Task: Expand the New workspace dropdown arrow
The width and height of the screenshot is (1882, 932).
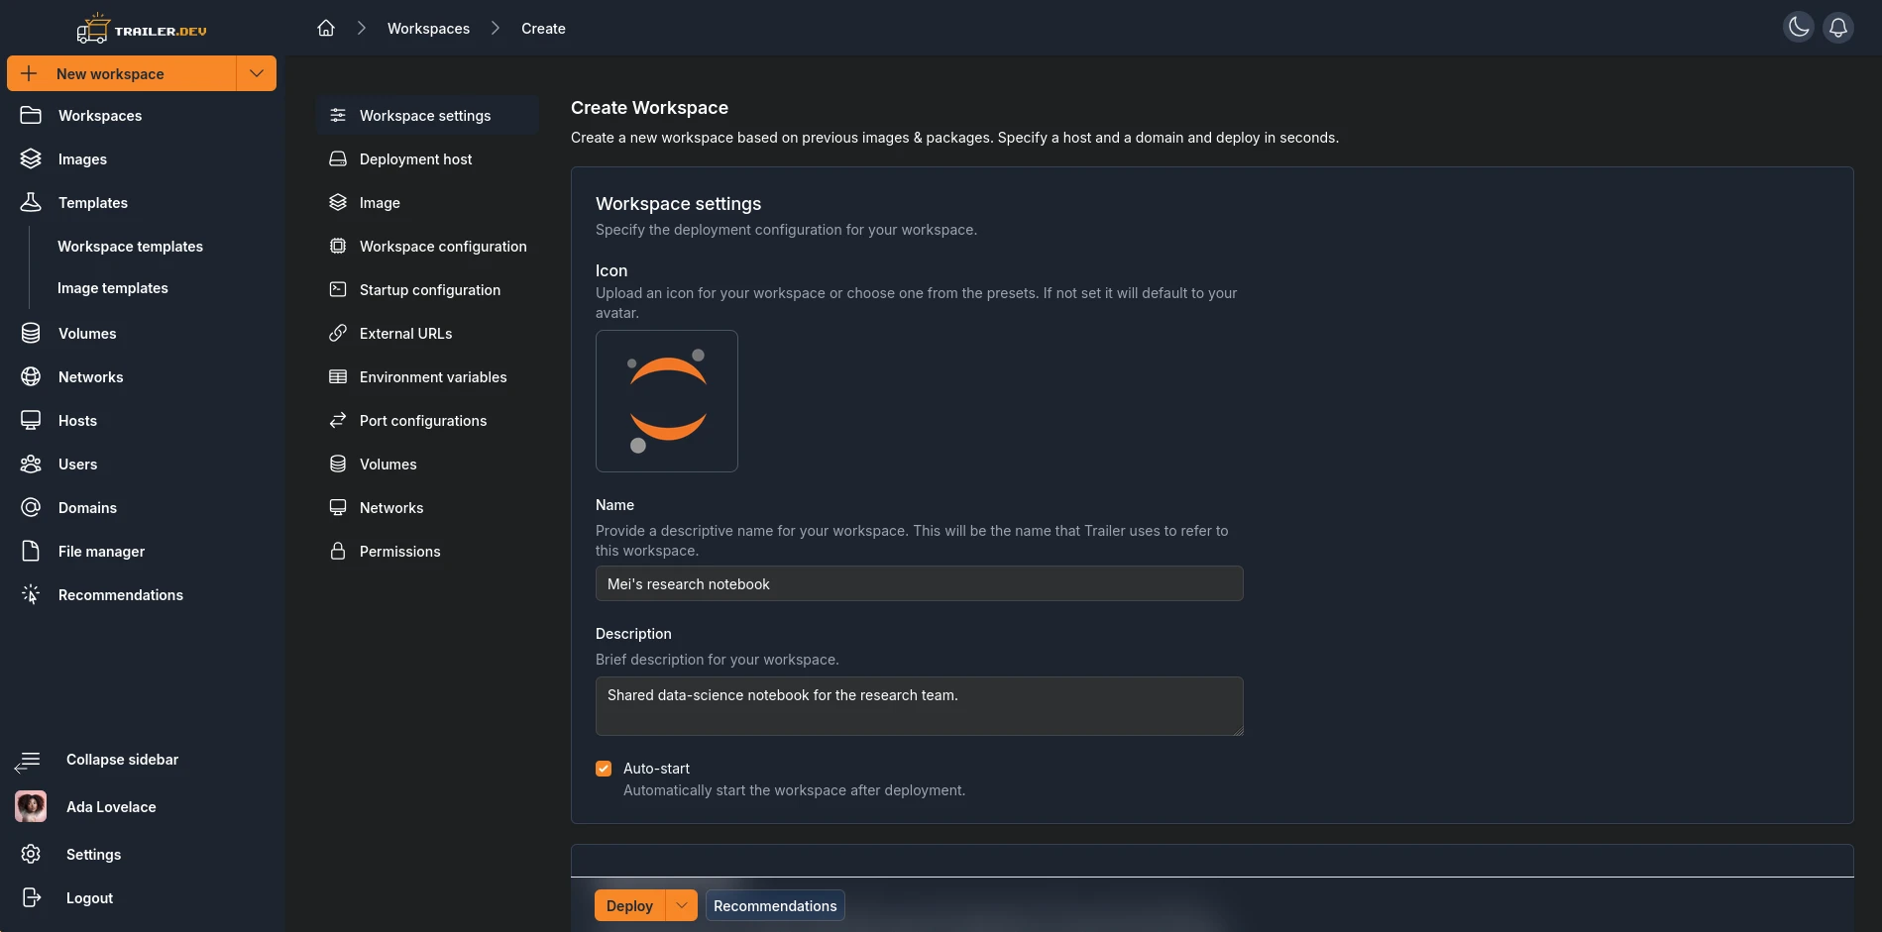Action: click(x=257, y=73)
